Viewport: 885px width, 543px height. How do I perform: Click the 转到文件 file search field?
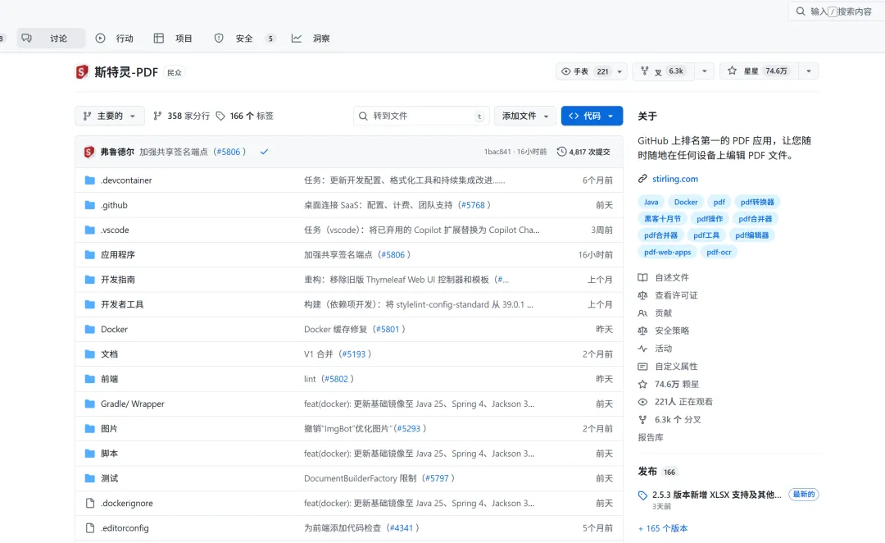click(x=421, y=116)
